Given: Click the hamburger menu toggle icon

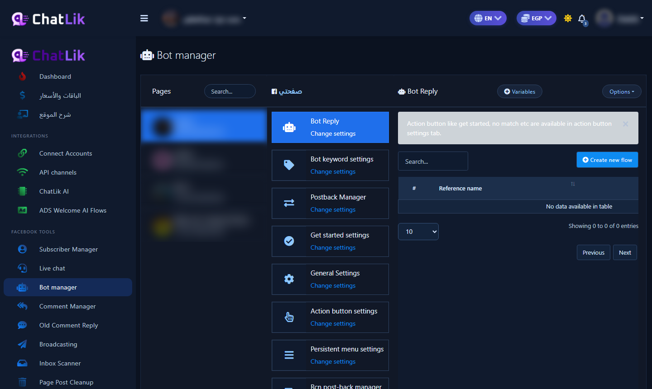Looking at the screenshot, I should coord(144,18).
